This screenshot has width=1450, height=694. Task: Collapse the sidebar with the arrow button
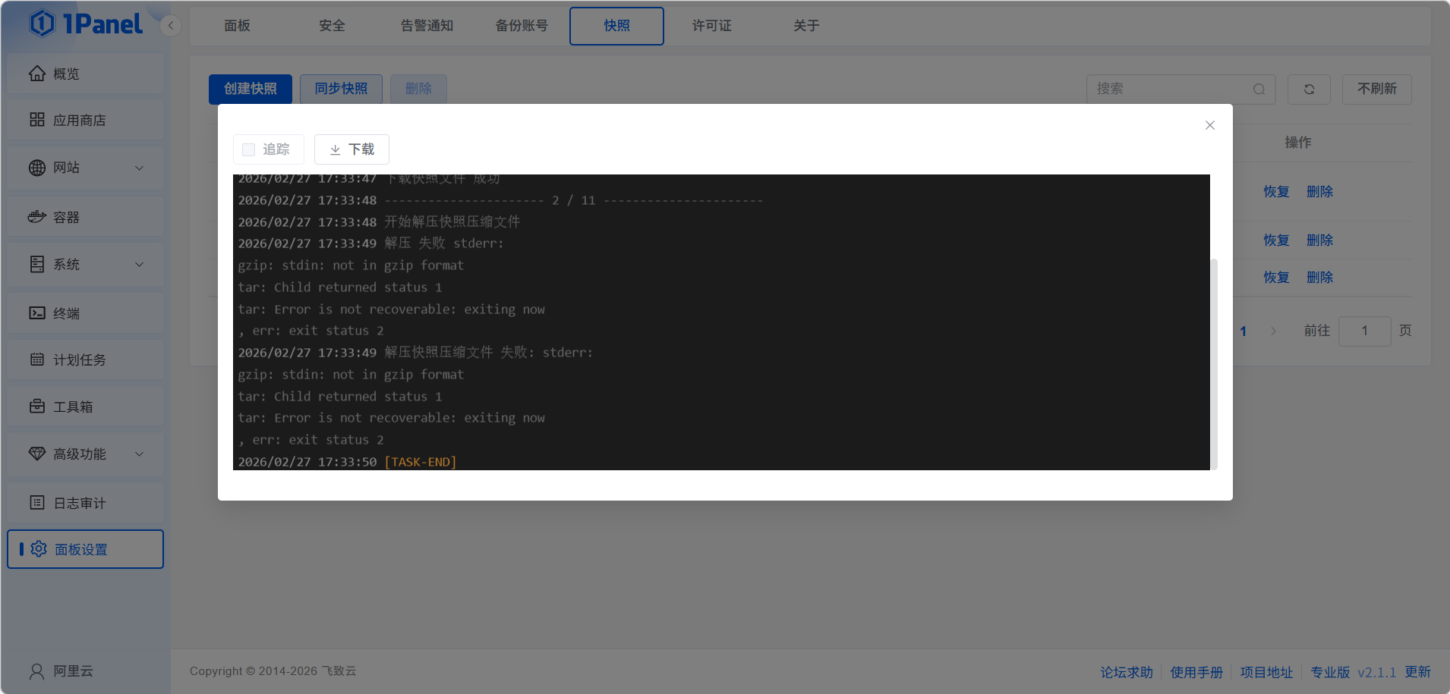tap(171, 26)
